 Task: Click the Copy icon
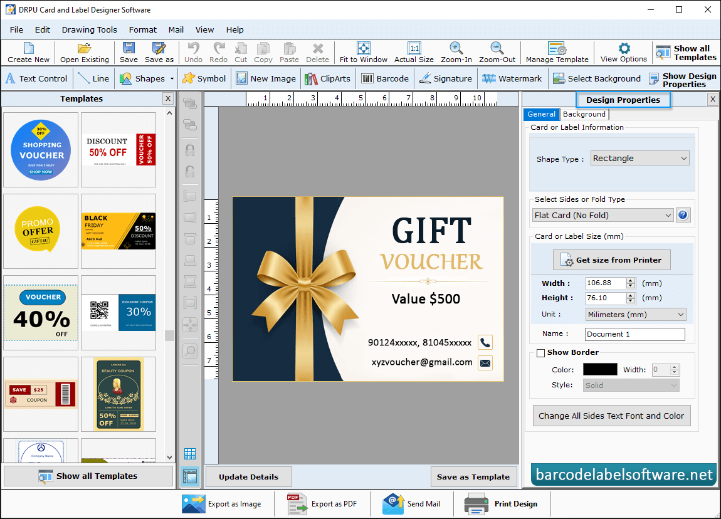click(263, 53)
